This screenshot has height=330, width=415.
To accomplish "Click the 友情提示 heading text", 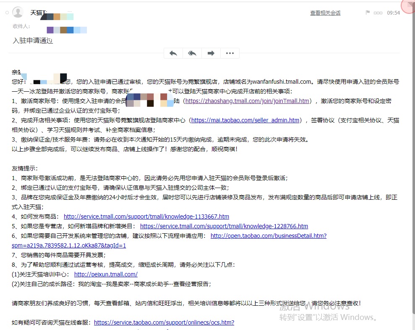I will (x=25, y=169).
